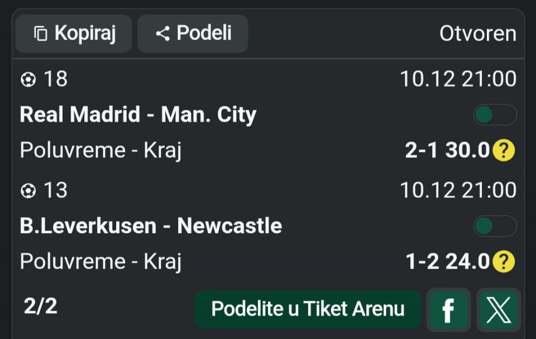The height and width of the screenshot is (339, 536).
Task: Click the soccer ball icon beside 13
Action: tap(28, 191)
